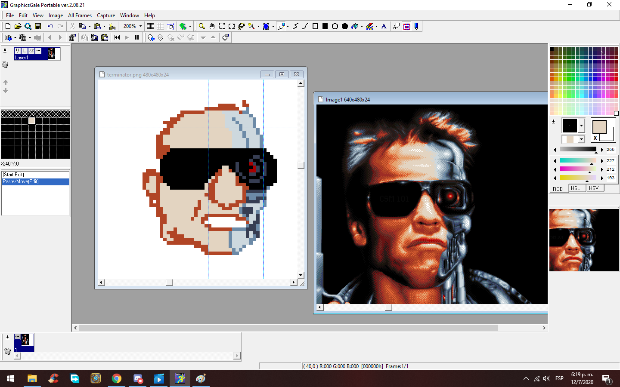620x387 pixels.
Task: Open the Capture menu
Action: tap(106, 15)
